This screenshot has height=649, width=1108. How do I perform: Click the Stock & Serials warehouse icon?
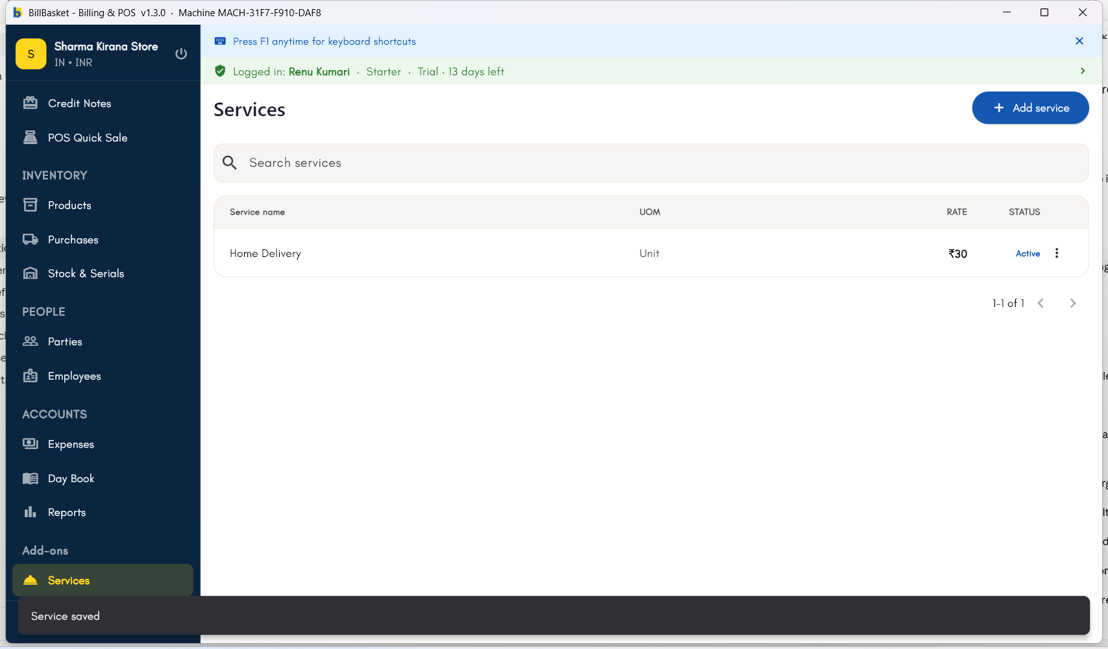click(x=31, y=273)
